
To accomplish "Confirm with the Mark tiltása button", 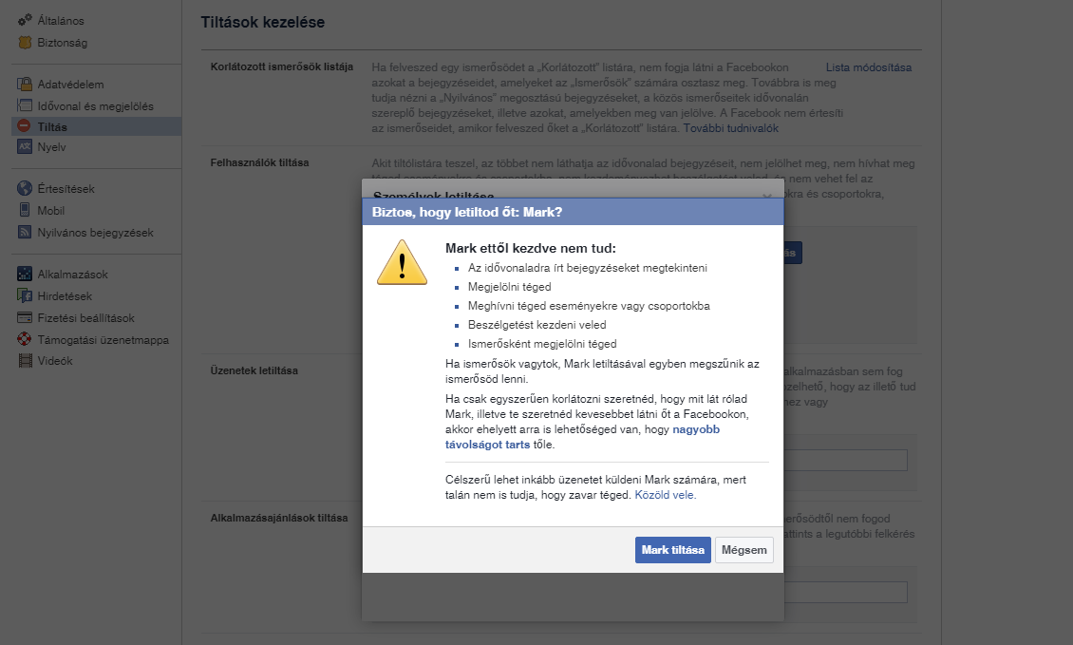I will click(672, 550).
